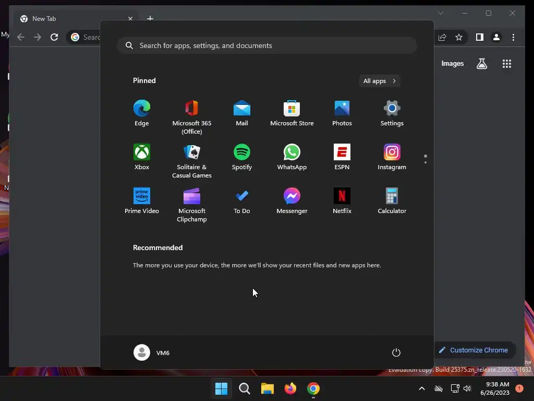Open Solitaire & Casual Games

pyautogui.click(x=192, y=161)
